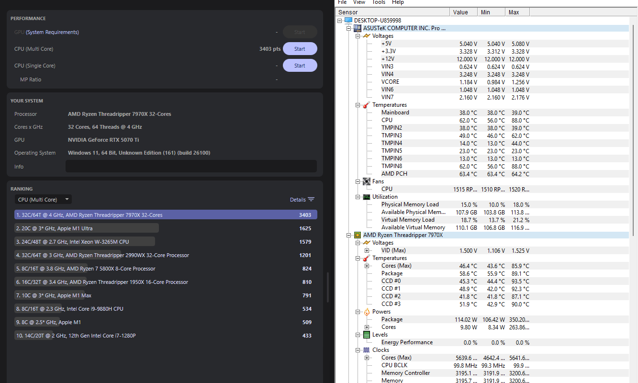The image size is (638, 383).
Task: Click the ASUSTeK motherboard icon
Action: click(x=357, y=28)
